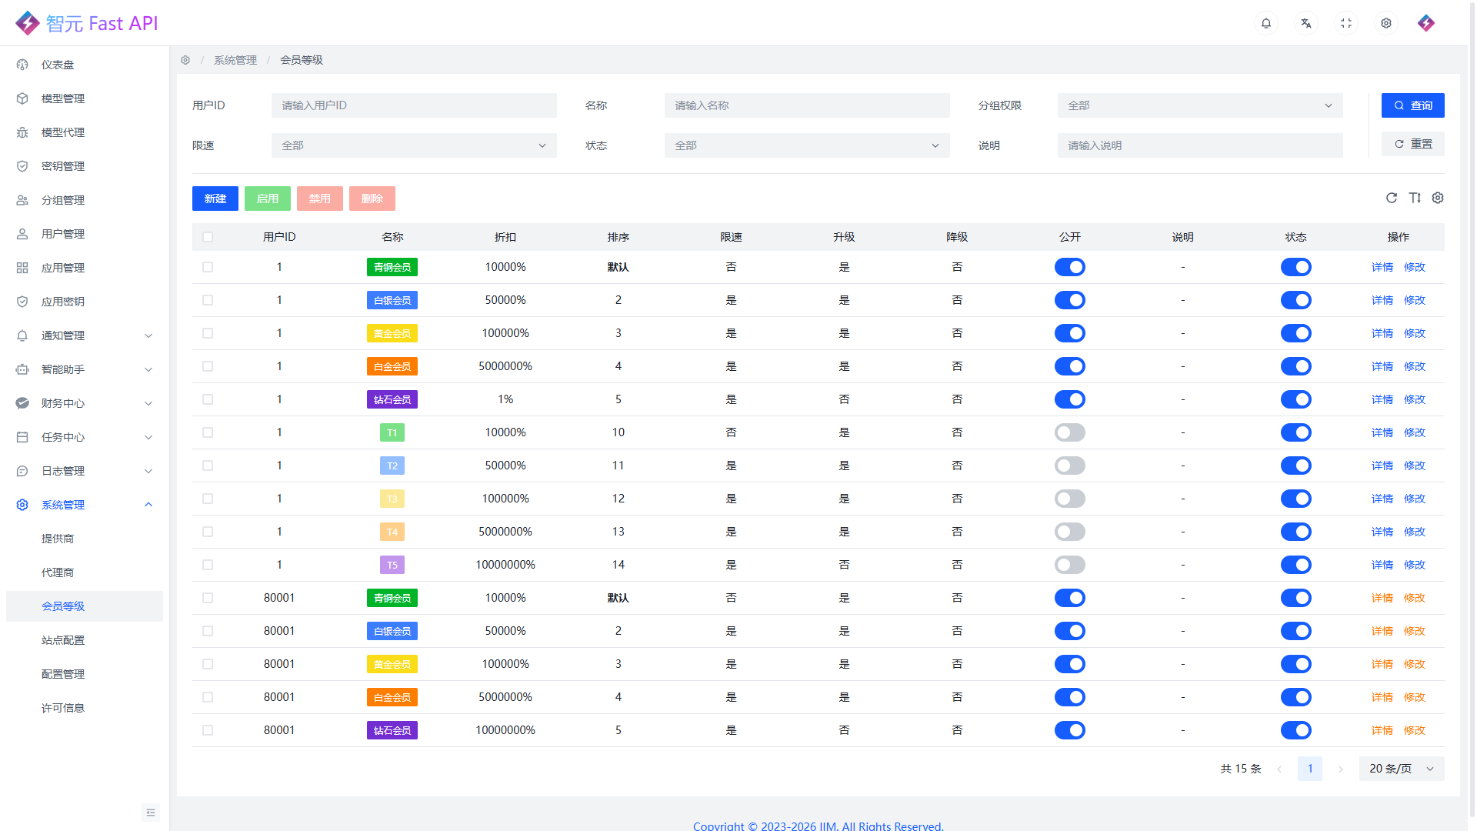The width and height of the screenshot is (1477, 831).
Task: Click the purple T5 level tag
Action: point(392,565)
